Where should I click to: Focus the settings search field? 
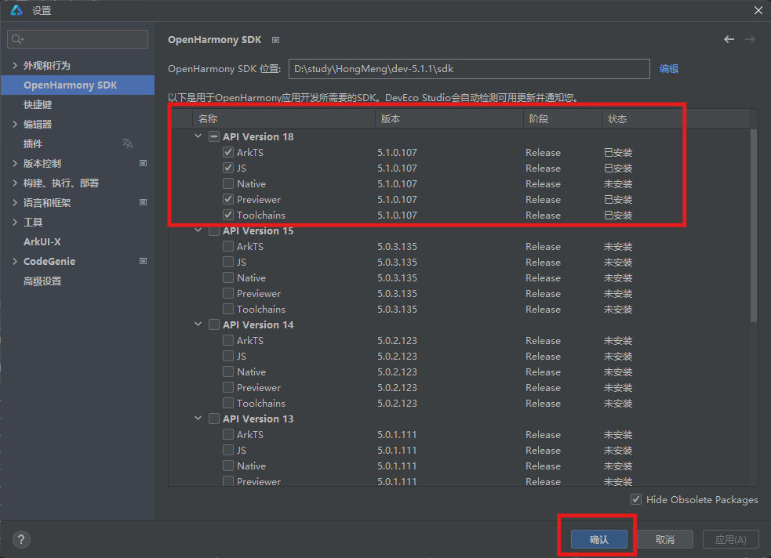[x=78, y=39]
